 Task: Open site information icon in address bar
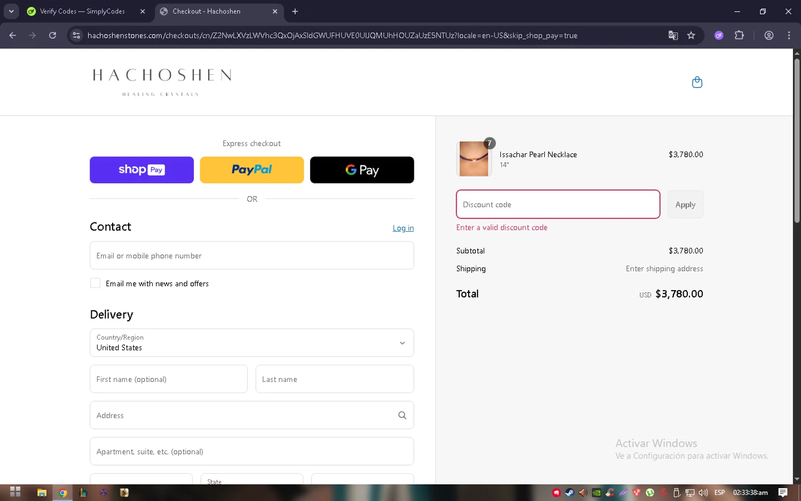click(76, 35)
